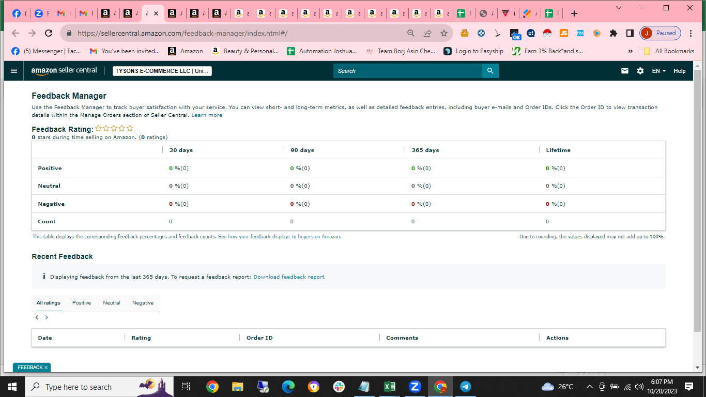Click the Learn more link
Screen dimensions: 706x397
pos(207,115)
